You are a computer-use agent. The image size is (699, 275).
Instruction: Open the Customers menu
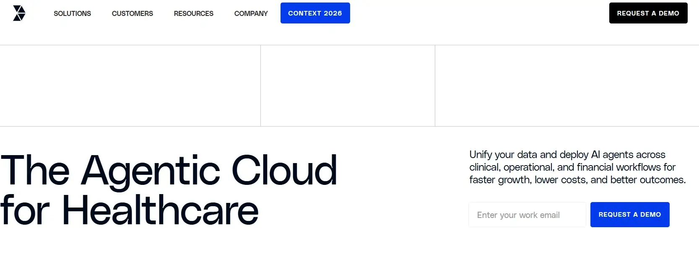(x=133, y=13)
